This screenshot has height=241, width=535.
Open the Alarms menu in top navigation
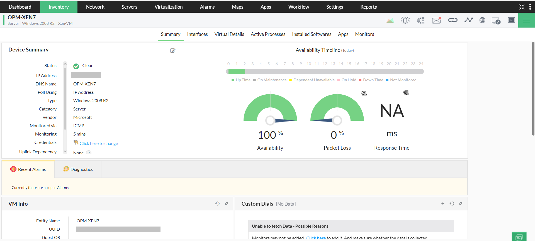coord(207,7)
